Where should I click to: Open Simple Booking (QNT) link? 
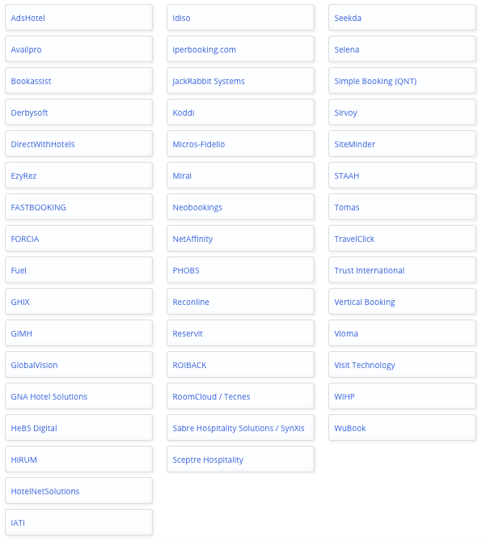(402, 81)
